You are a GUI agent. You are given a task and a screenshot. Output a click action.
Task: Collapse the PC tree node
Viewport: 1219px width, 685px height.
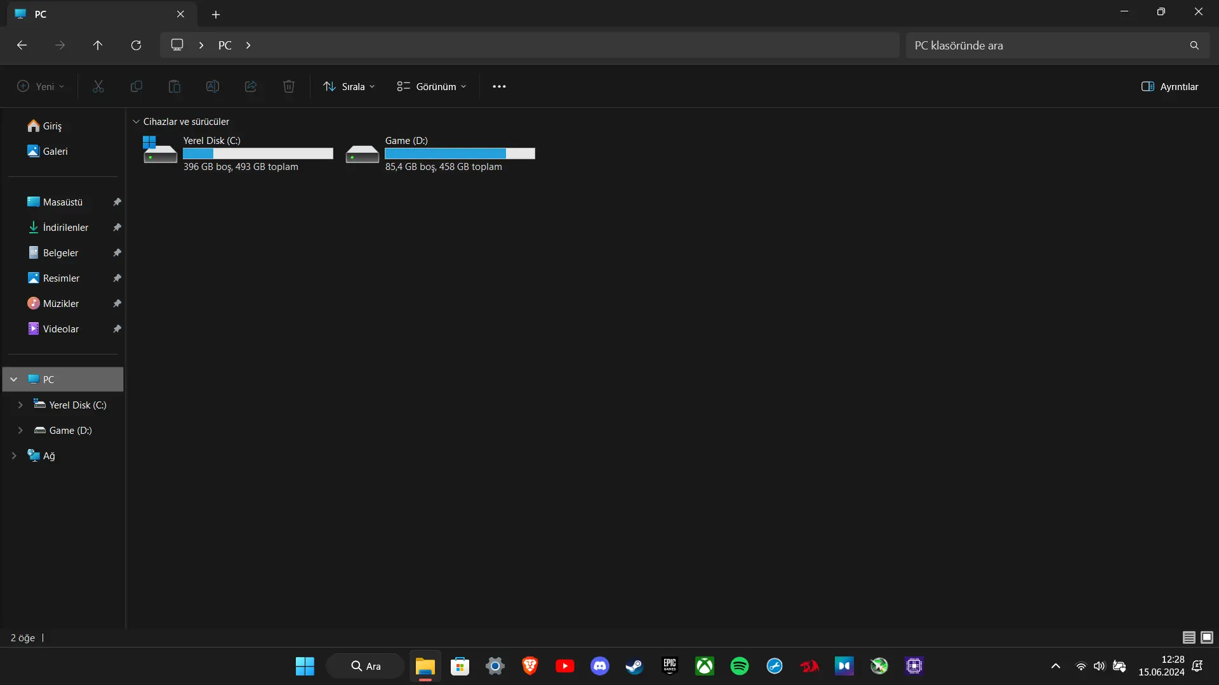click(x=14, y=379)
